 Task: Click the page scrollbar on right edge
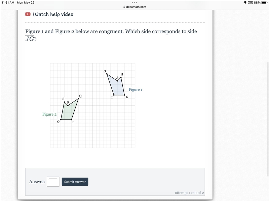tap(268, 119)
